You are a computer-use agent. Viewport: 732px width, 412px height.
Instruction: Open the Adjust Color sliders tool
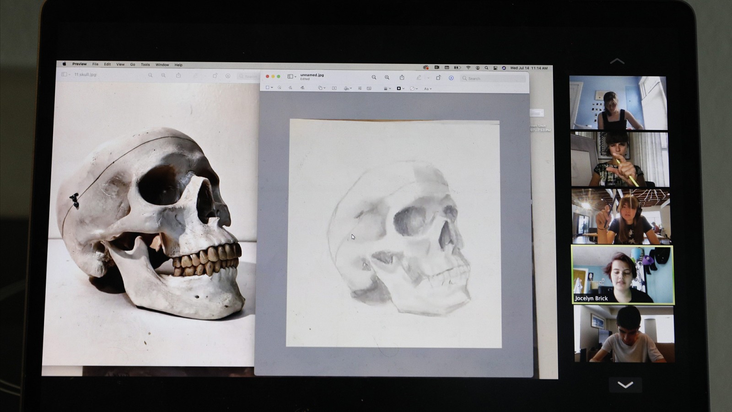pyautogui.click(x=360, y=88)
